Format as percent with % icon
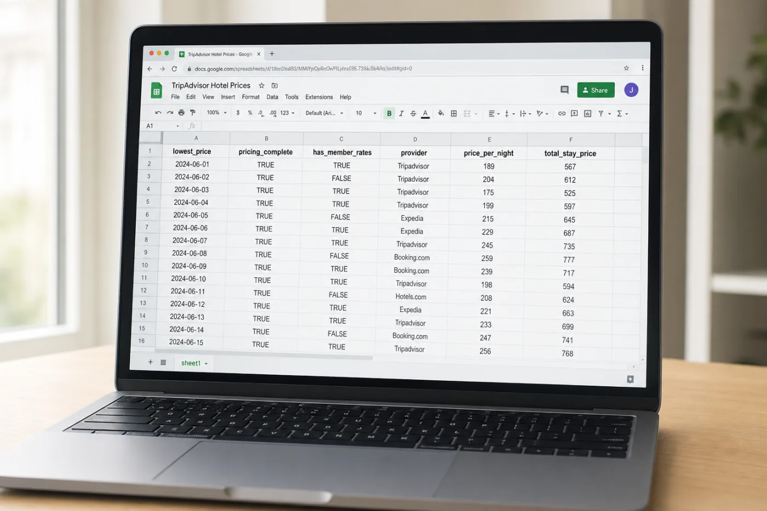Screen dimensions: 767x511 click(x=250, y=113)
